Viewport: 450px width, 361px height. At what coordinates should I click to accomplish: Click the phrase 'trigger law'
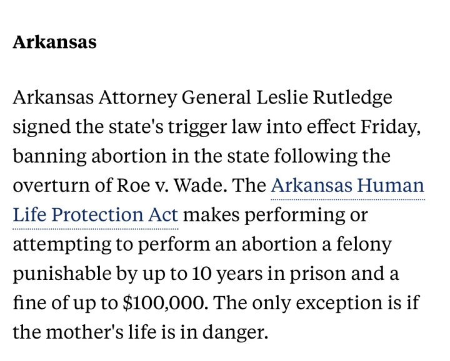(215, 127)
